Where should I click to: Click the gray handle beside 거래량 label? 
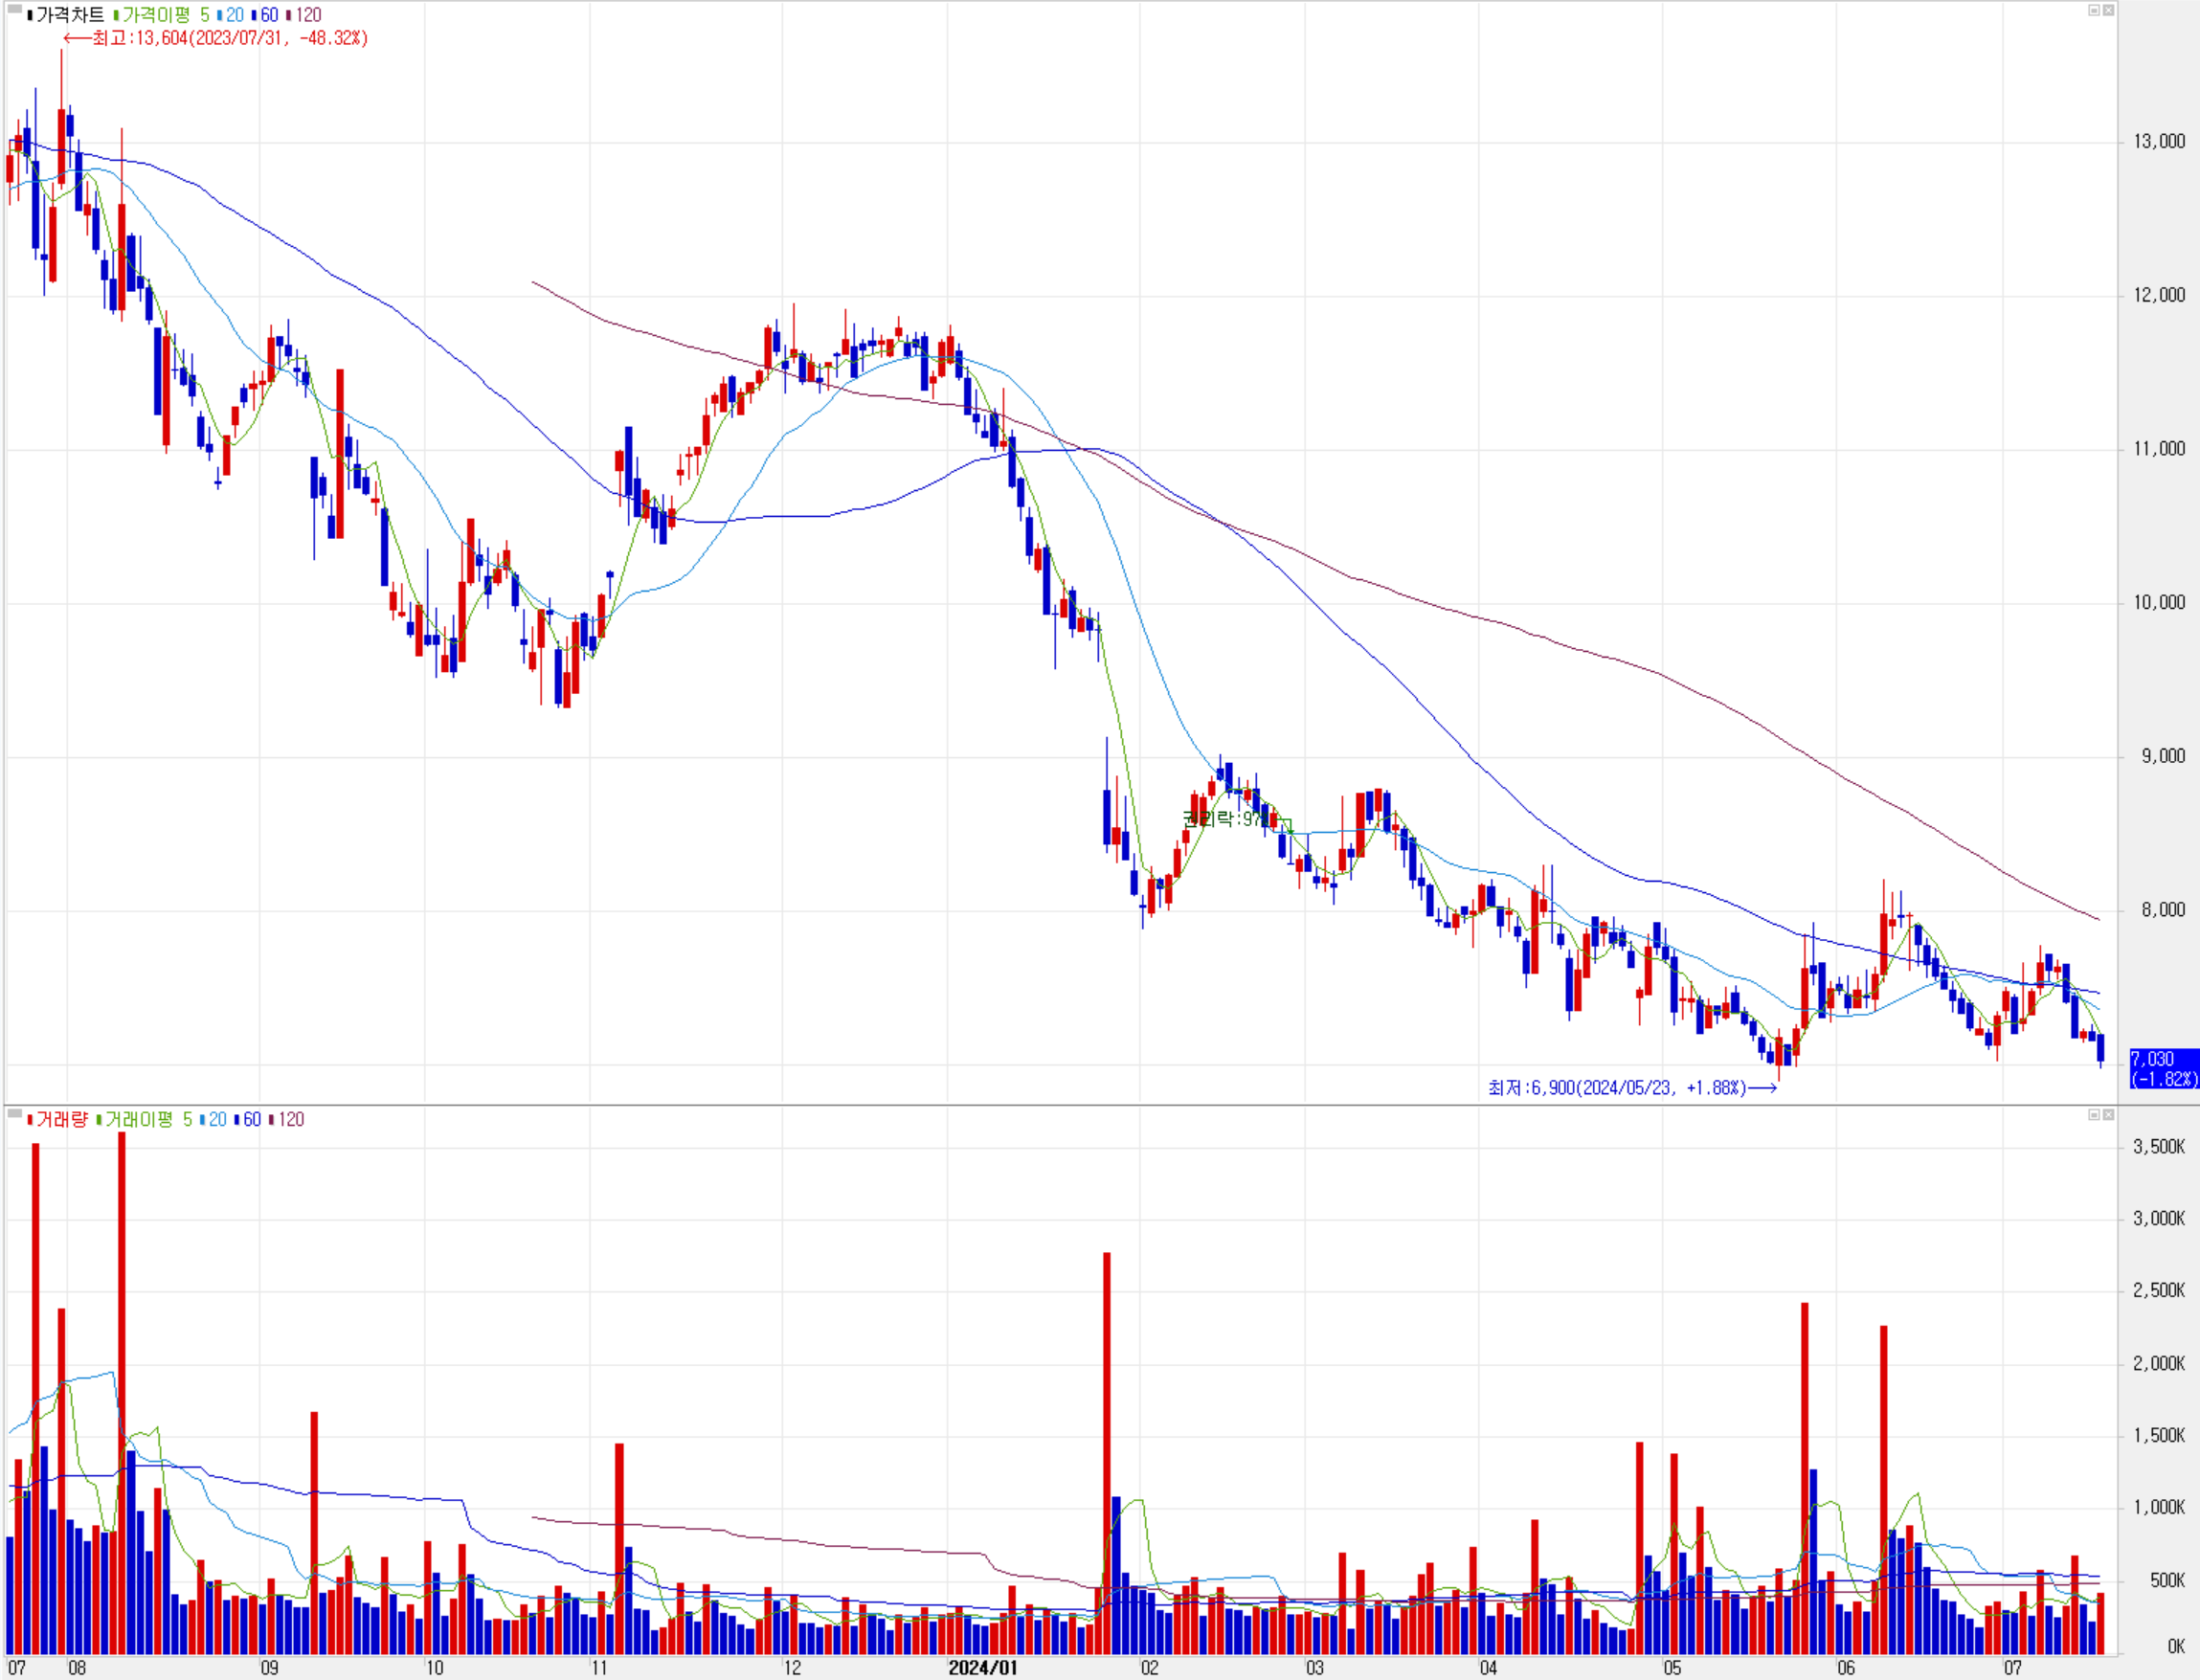(x=14, y=1113)
